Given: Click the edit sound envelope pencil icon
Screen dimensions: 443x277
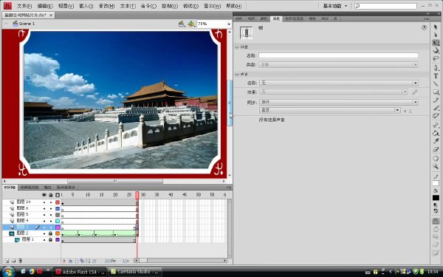Looking at the screenshot, I should [414, 92].
